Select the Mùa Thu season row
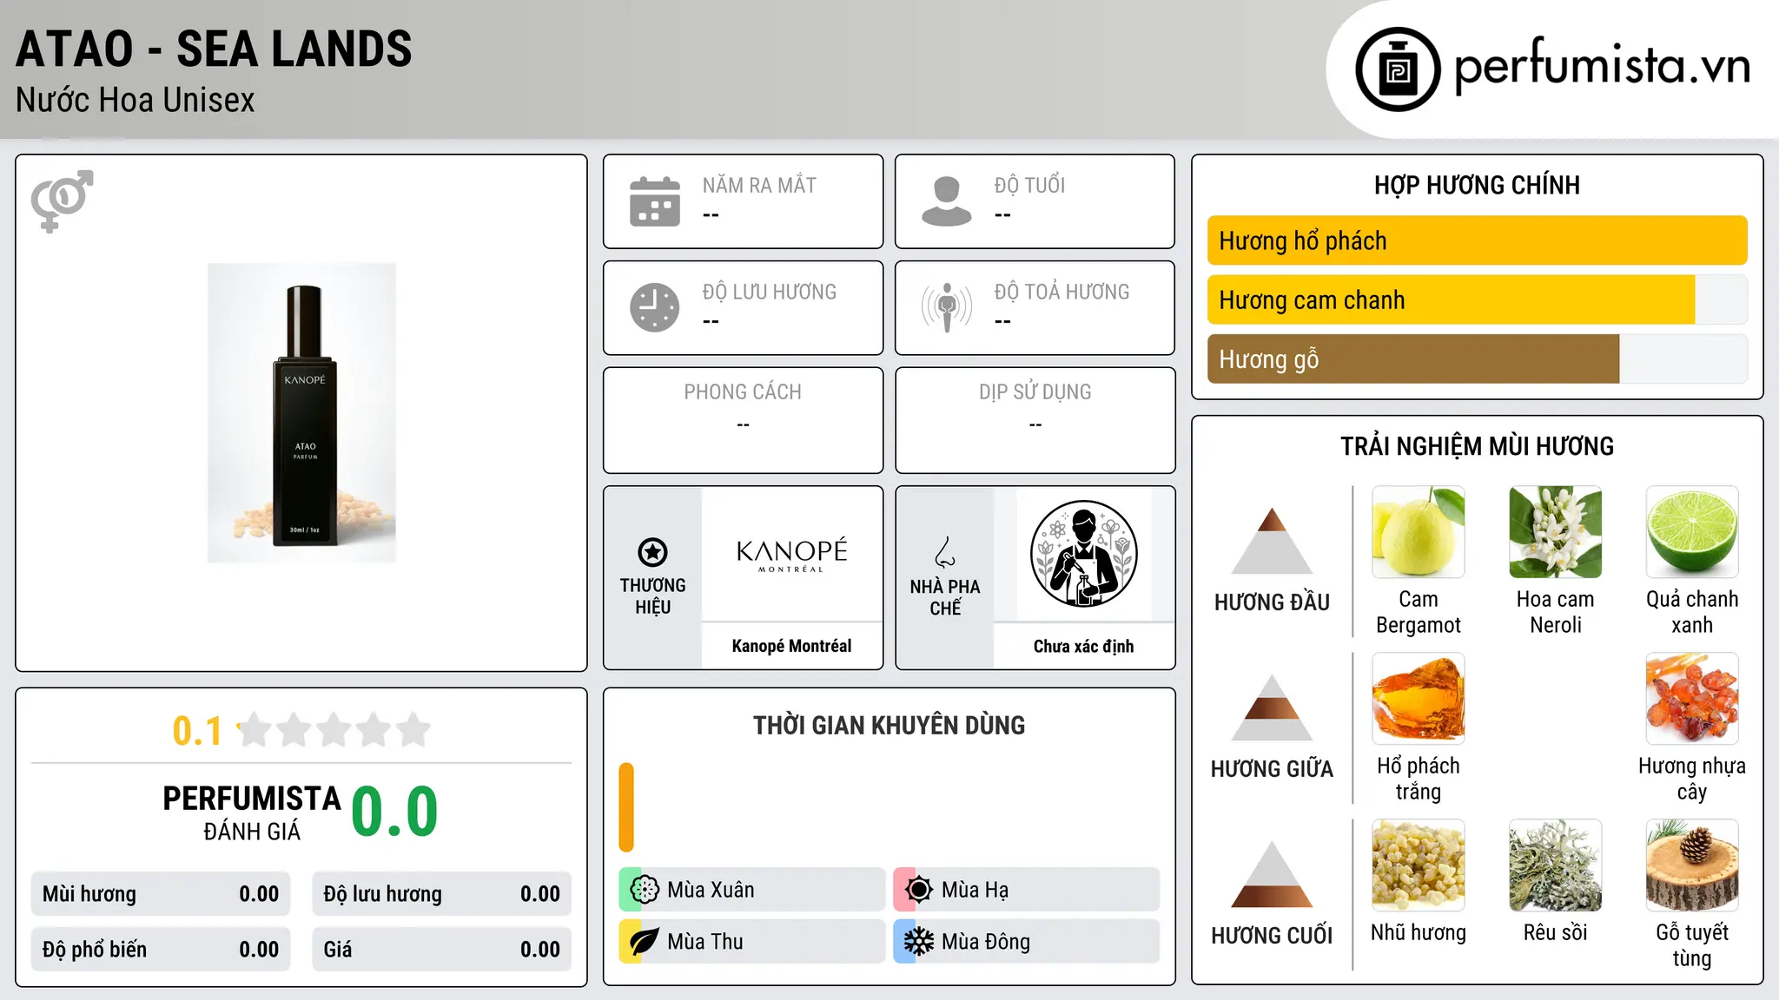 (x=751, y=942)
